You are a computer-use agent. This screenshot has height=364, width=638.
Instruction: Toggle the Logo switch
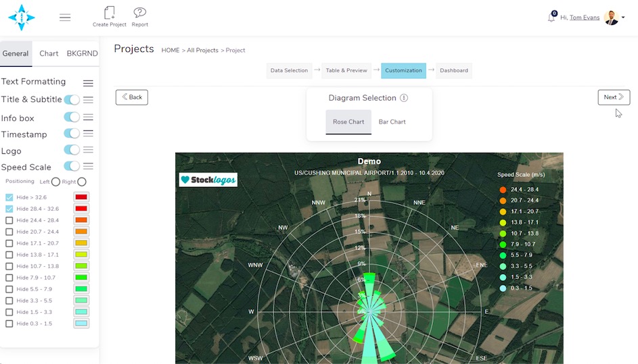pyautogui.click(x=72, y=150)
